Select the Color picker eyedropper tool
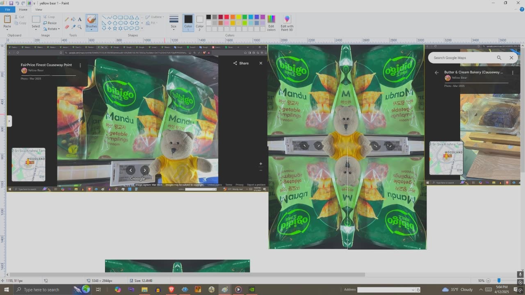525x295 pixels. coord(73,27)
